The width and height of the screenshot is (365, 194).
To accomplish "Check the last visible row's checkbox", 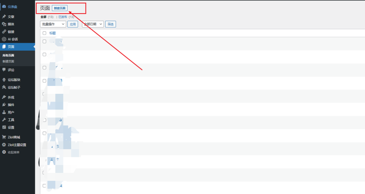I will click(x=45, y=186).
